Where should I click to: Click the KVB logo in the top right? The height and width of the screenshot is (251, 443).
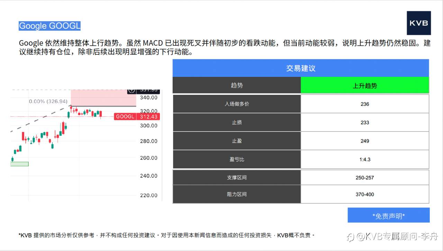pos(419,23)
